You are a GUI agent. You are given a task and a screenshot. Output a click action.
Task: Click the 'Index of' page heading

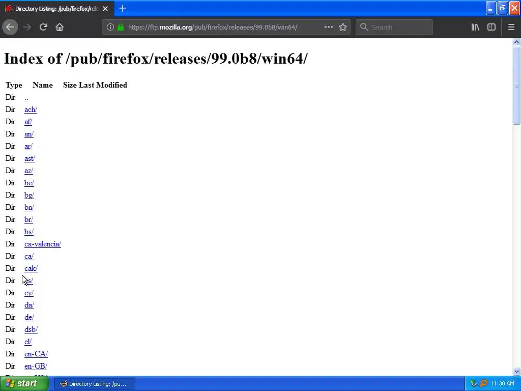156,59
